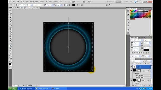Select the Spot Healing Brush tool
The image size is (161, 90).
10,25
